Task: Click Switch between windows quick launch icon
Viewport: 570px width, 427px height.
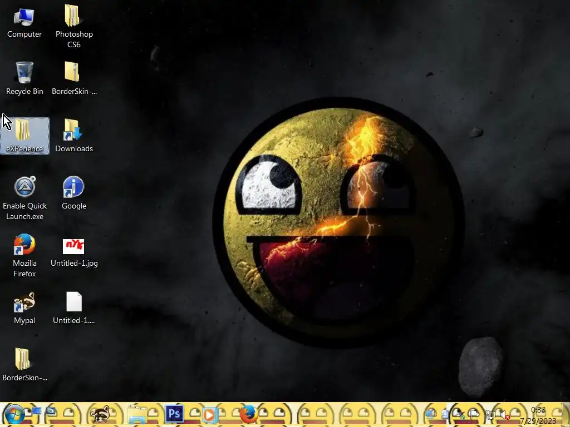Action: point(51,412)
